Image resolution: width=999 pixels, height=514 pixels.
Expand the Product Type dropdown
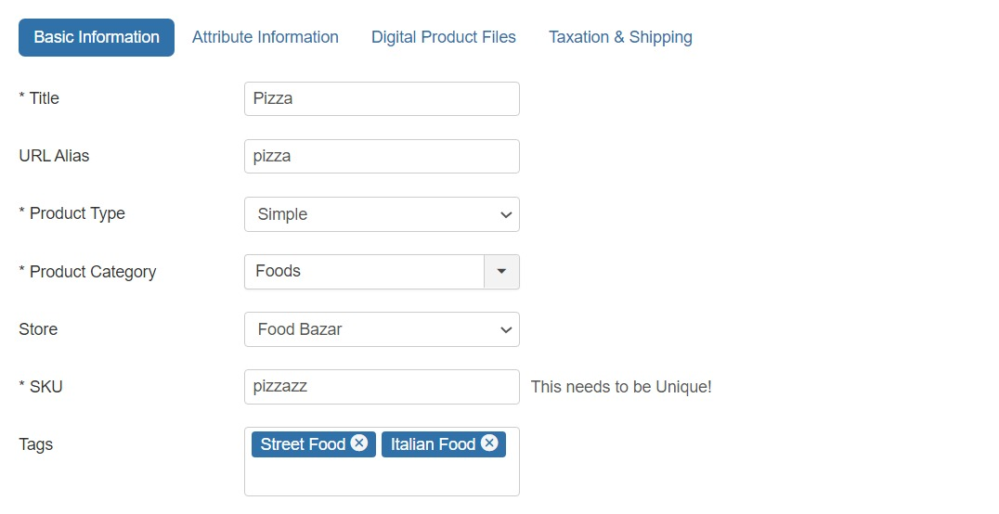382,214
